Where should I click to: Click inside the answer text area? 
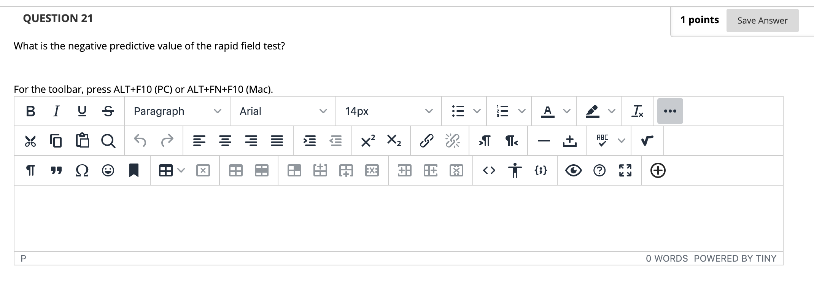click(x=398, y=218)
